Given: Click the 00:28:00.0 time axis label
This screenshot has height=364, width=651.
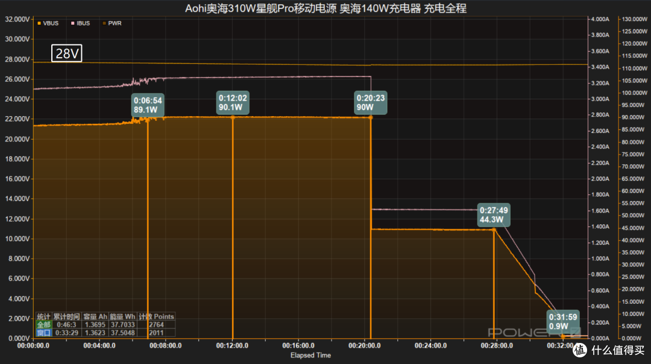Looking at the screenshot, I should pyautogui.click(x=497, y=345).
